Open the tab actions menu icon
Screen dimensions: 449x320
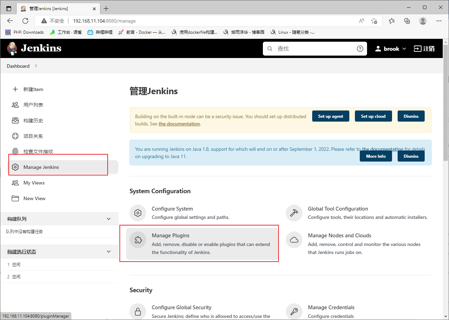[x=9, y=8]
